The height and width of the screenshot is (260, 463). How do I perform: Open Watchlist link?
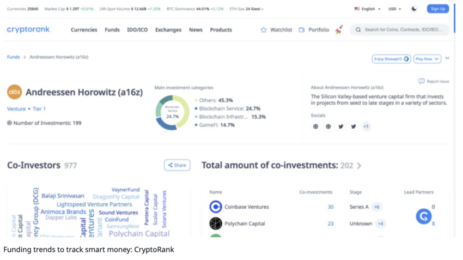click(x=281, y=30)
